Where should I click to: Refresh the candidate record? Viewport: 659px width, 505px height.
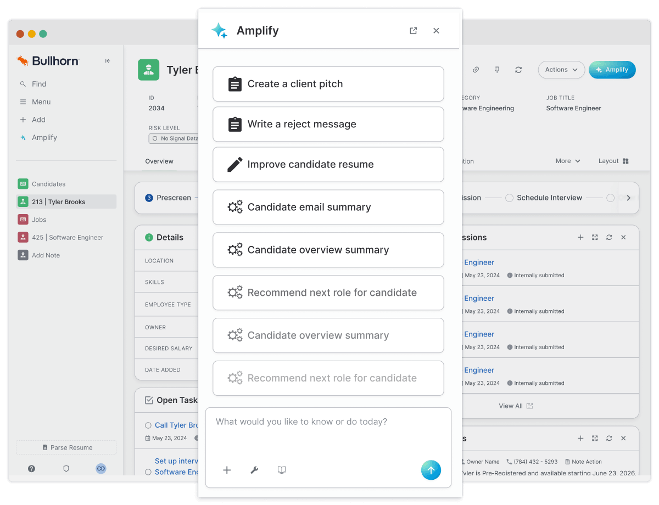518,70
